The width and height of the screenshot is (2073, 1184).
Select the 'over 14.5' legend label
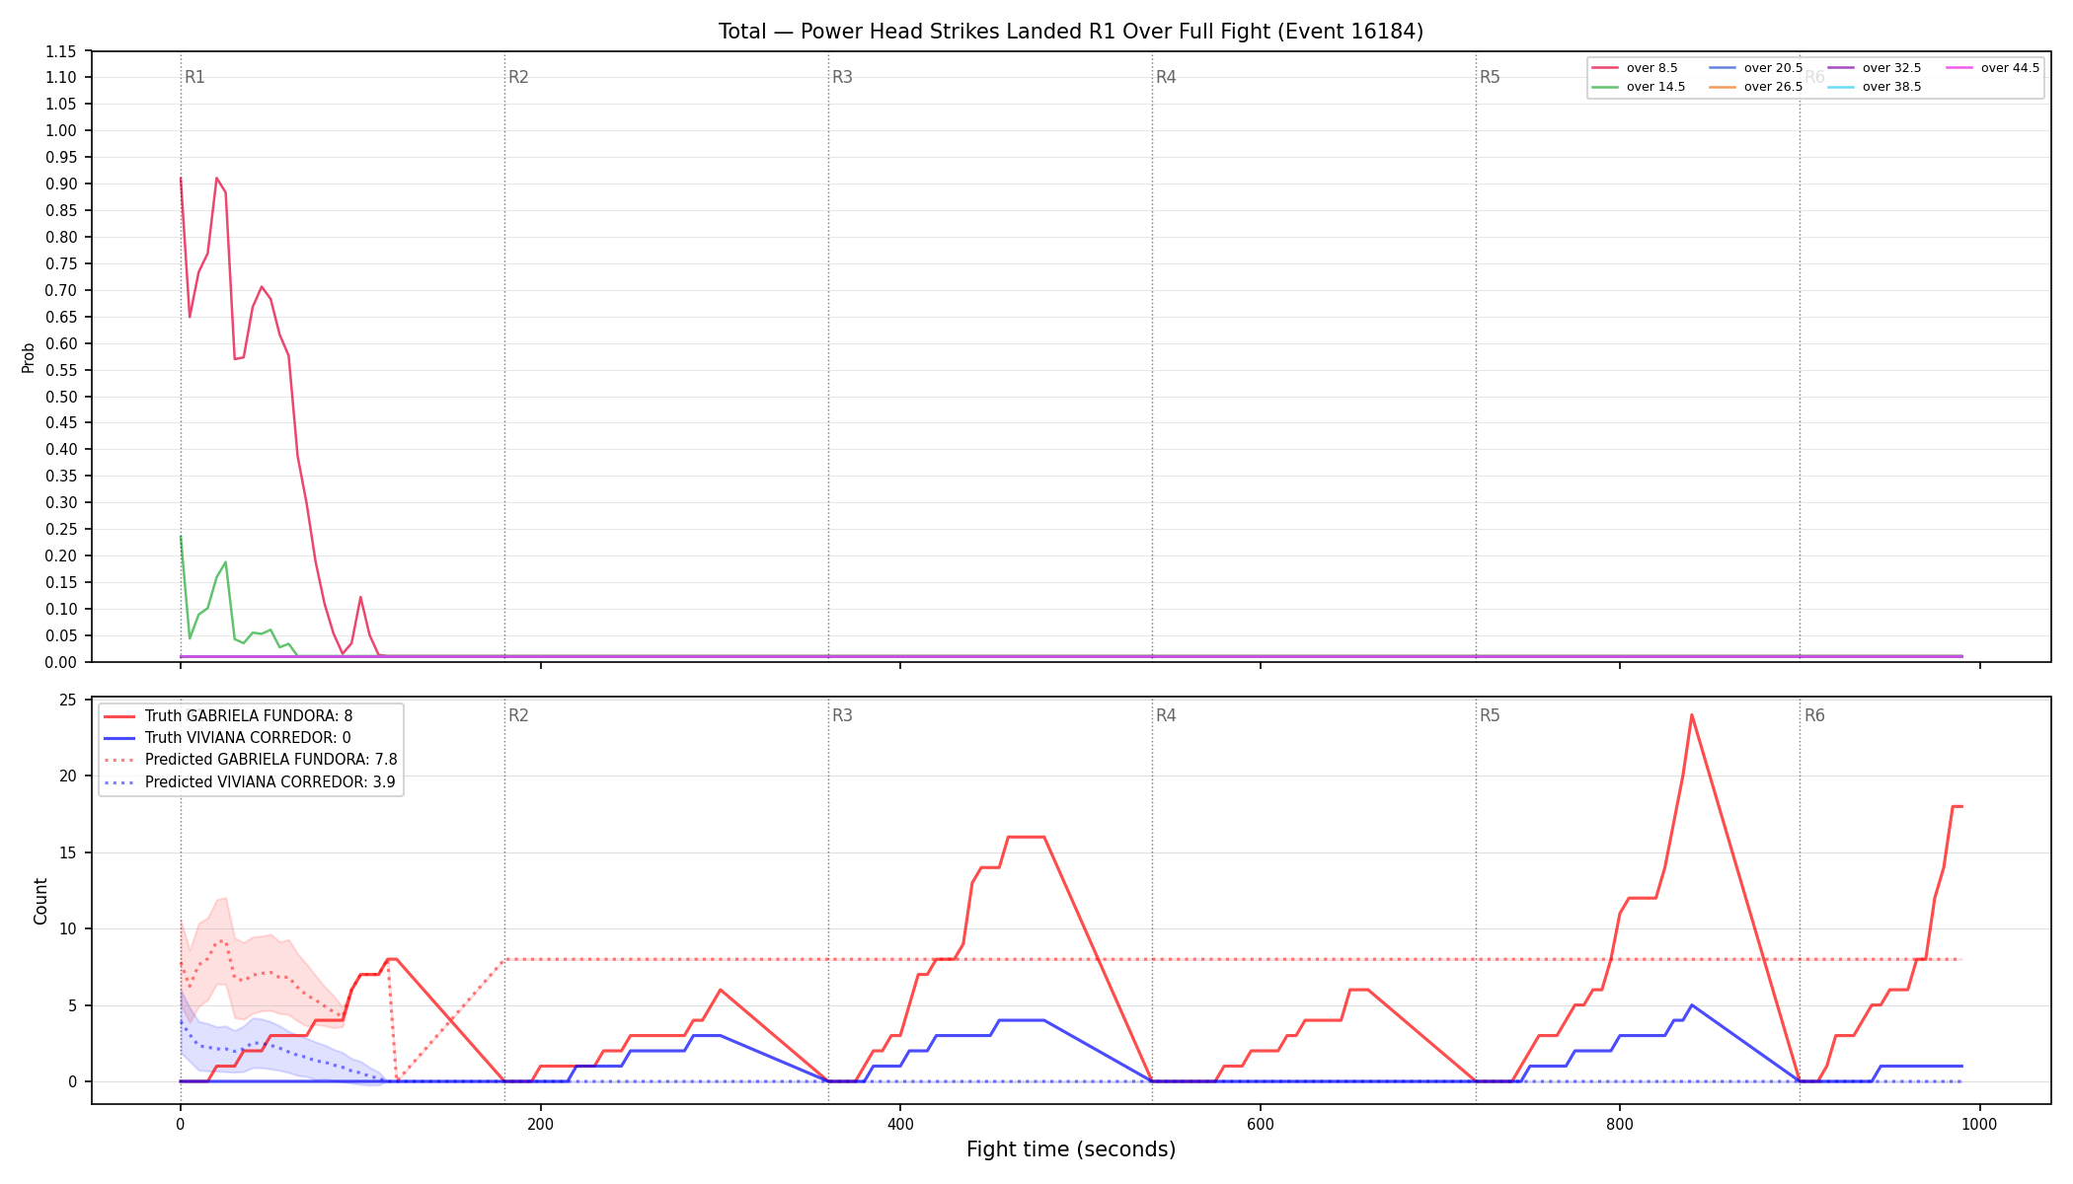click(1655, 87)
